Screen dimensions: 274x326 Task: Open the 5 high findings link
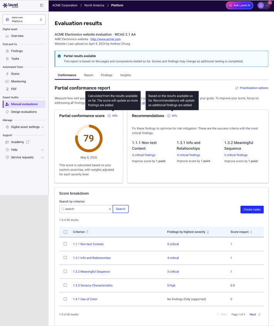171,285
